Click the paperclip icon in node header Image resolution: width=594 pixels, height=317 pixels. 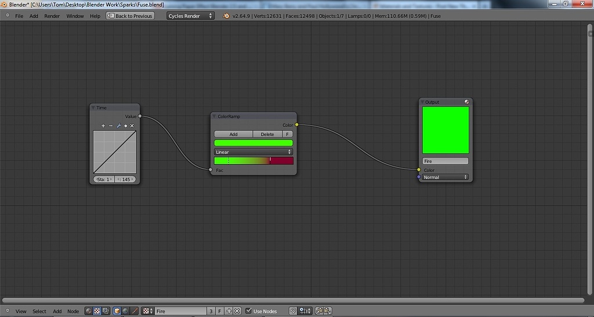click(293, 311)
